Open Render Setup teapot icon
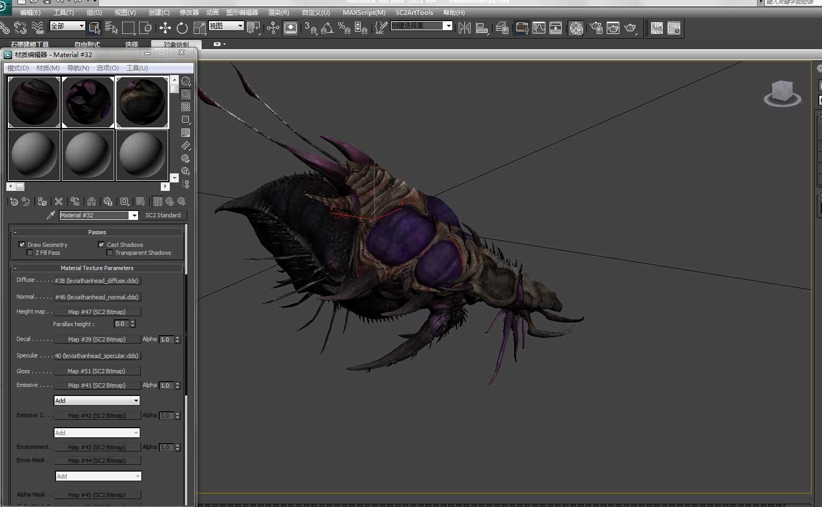The image size is (822, 507). click(x=596, y=27)
